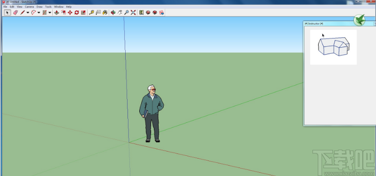Open the Window menu
The height and width of the screenshot is (176, 376).
click(x=59, y=7)
